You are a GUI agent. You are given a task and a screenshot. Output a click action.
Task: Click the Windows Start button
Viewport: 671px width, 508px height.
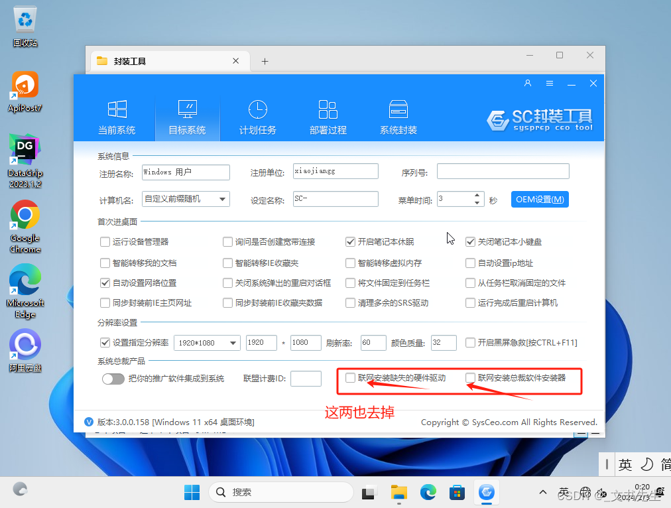[x=192, y=492]
